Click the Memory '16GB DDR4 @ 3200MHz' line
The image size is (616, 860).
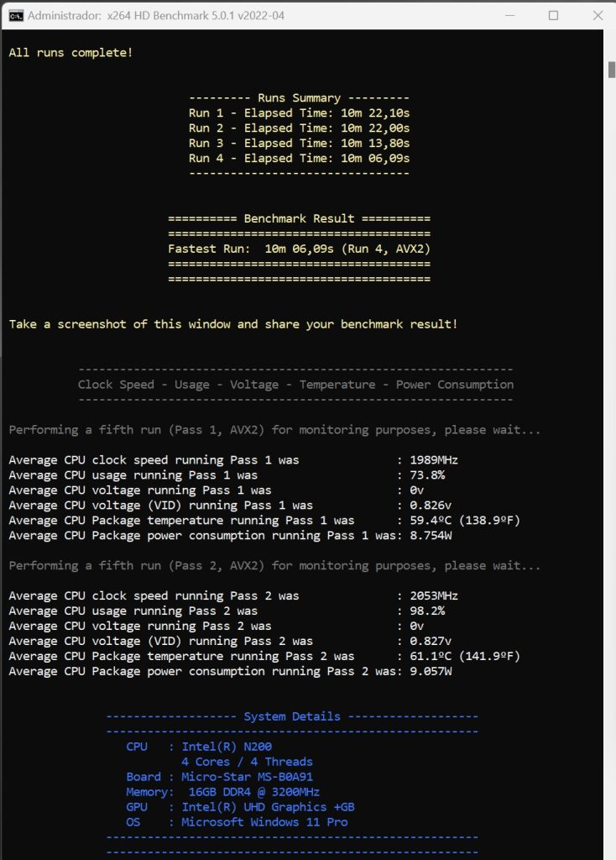tap(223, 792)
